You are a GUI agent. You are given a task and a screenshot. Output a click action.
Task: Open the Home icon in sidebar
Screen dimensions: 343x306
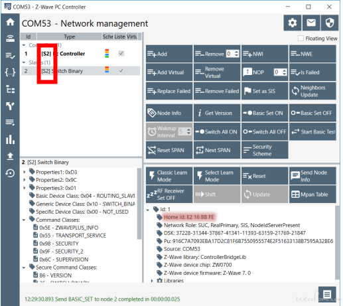tap(10, 22)
